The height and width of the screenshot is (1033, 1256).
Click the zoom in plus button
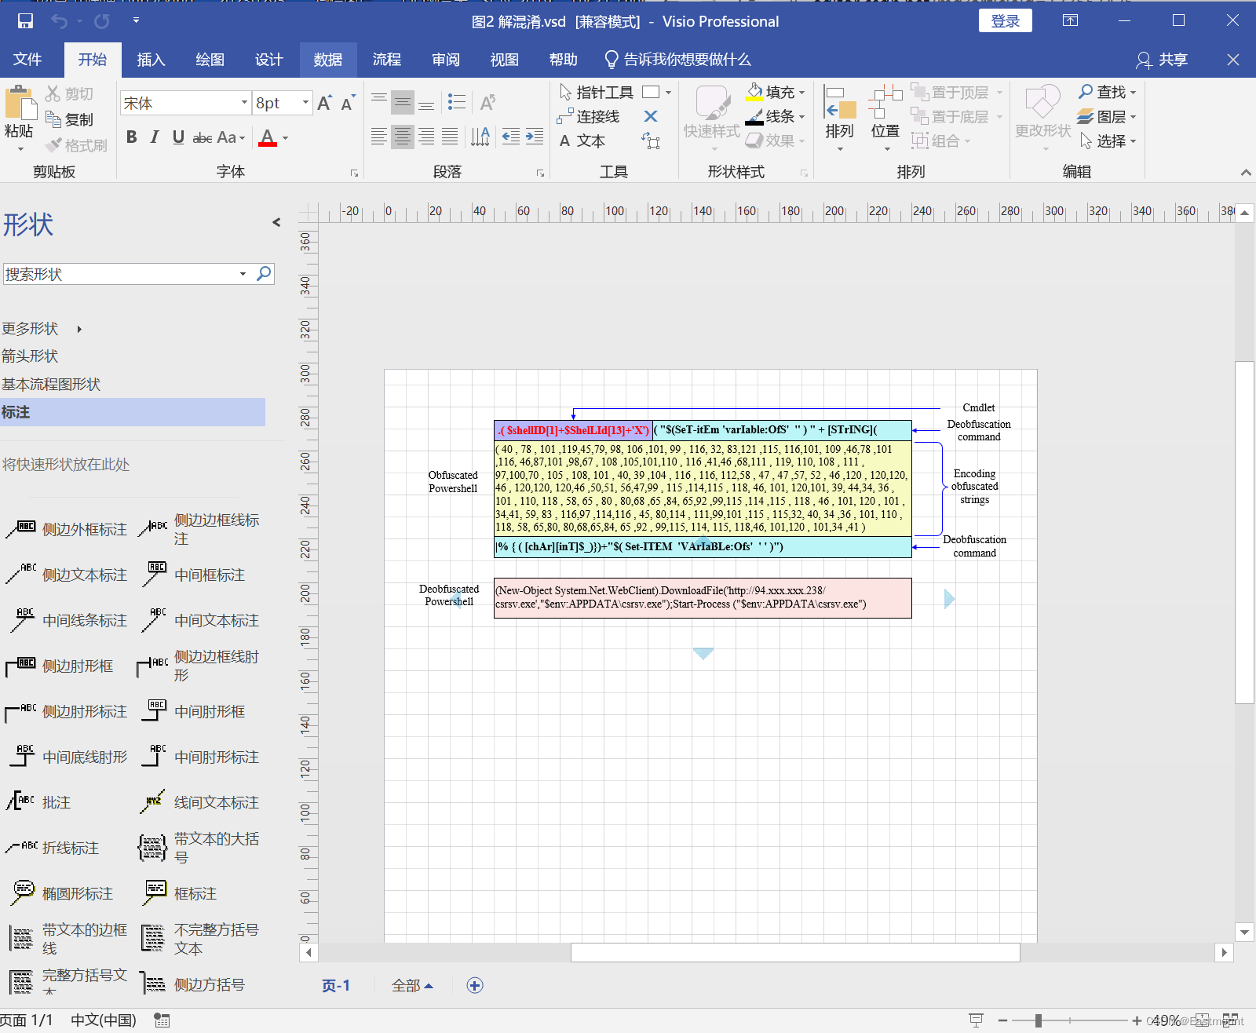click(1137, 1020)
